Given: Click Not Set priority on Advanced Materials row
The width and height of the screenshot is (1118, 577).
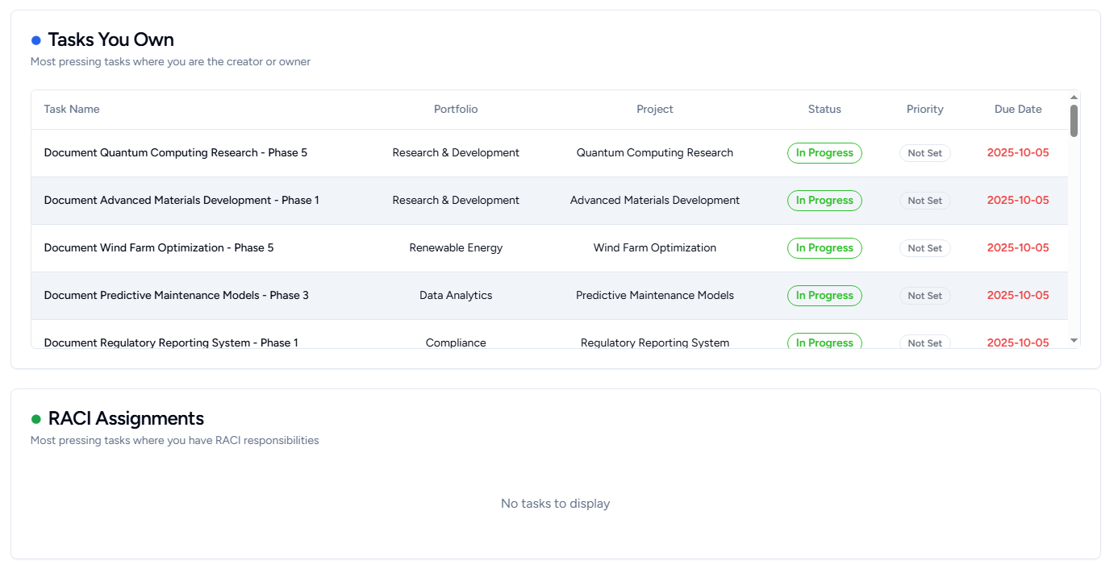Looking at the screenshot, I should point(924,201).
